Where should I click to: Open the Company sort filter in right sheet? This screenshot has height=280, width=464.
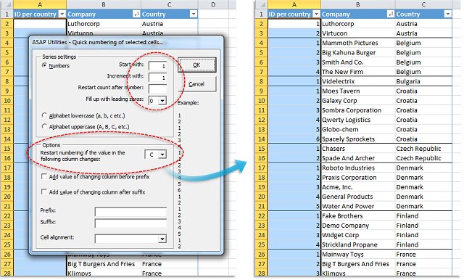click(x=391, y=15)
